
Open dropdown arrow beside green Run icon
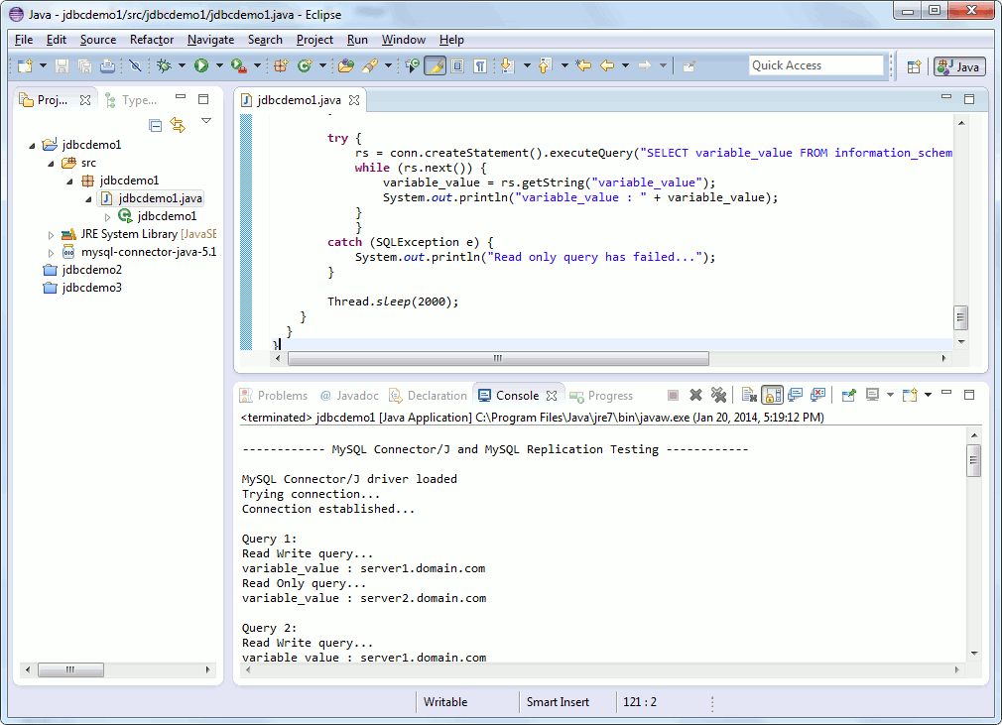click(x=219, y=65)
